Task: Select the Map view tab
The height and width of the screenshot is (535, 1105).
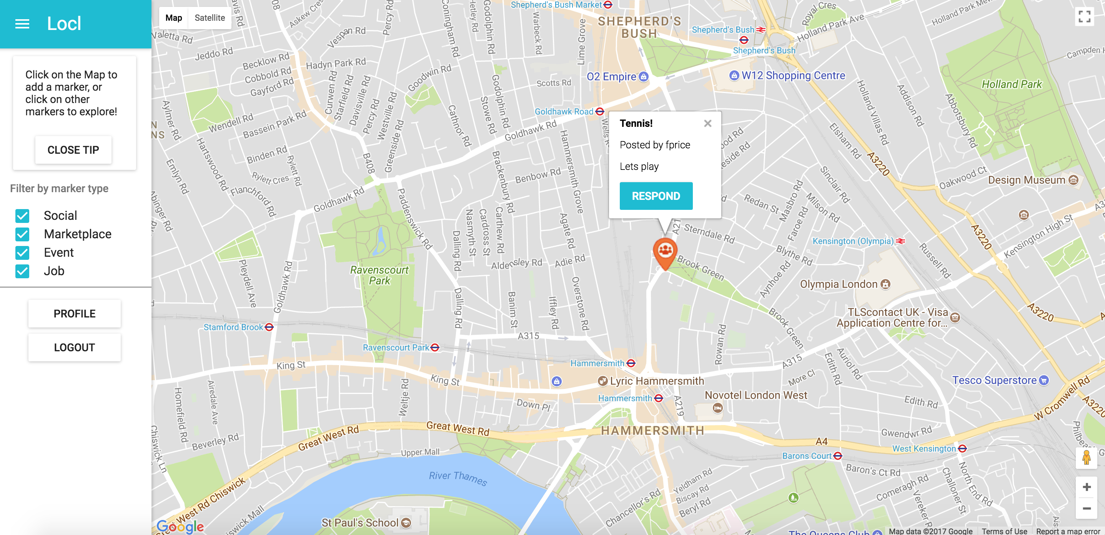Action: pyautogui.click(x=174, y=18)
